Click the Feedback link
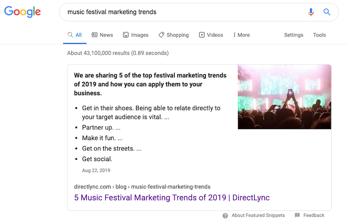347x223 pixels. (x=314, y=215)
